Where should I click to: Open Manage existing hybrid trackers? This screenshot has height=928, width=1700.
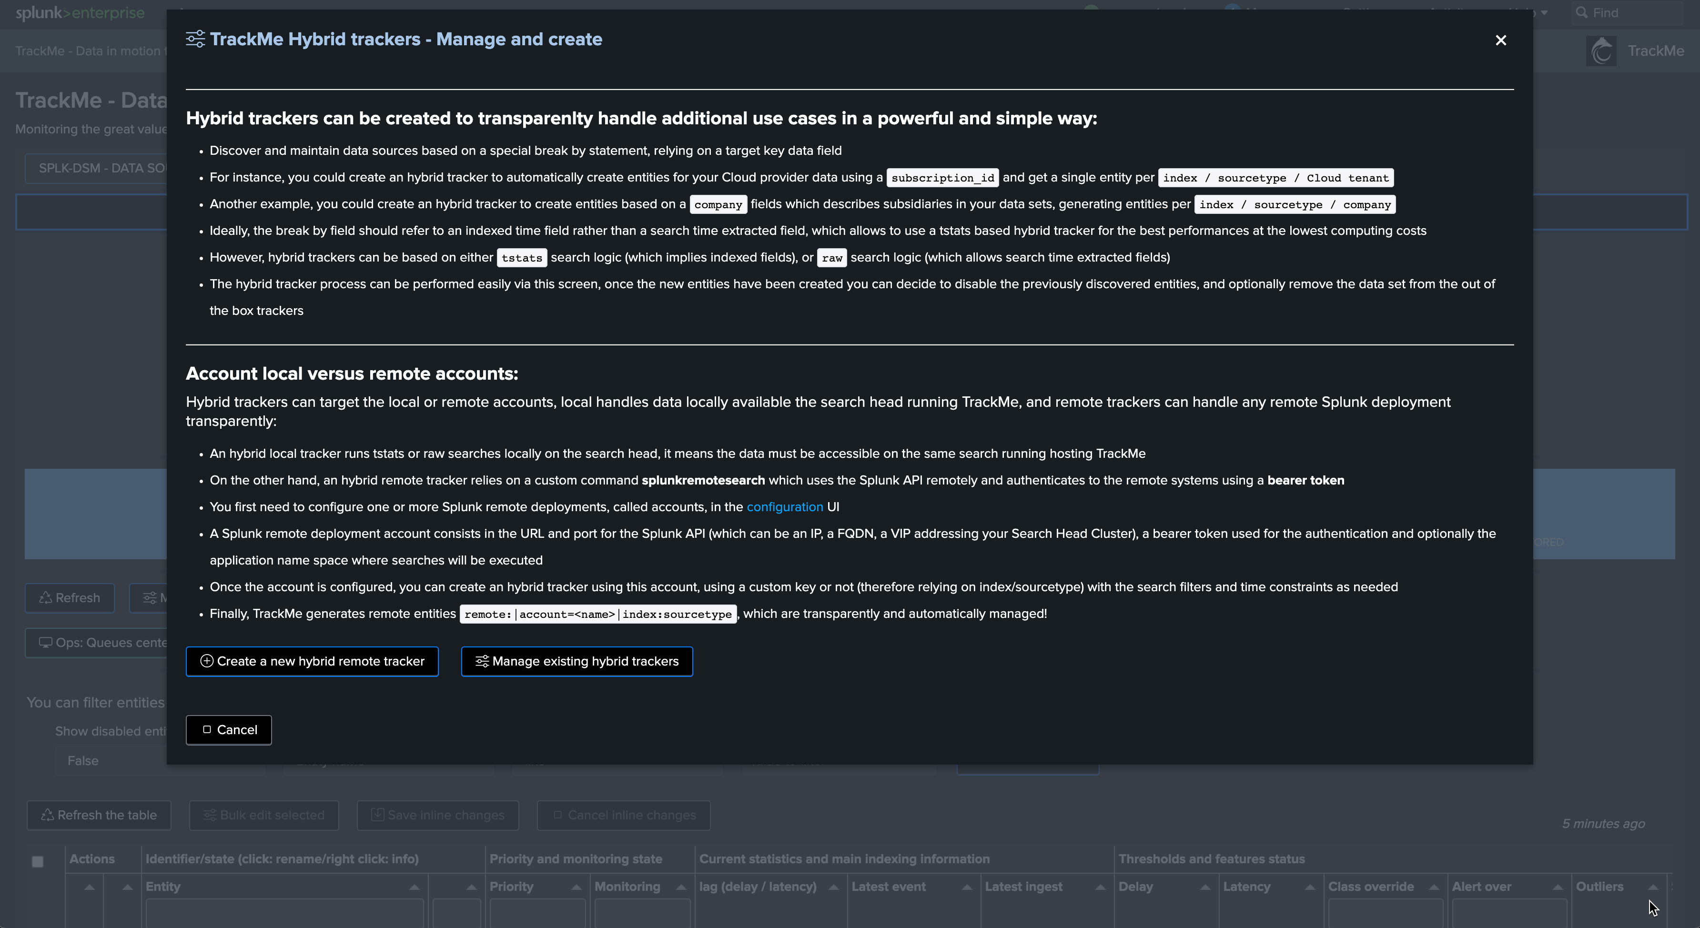click(577, 661)
